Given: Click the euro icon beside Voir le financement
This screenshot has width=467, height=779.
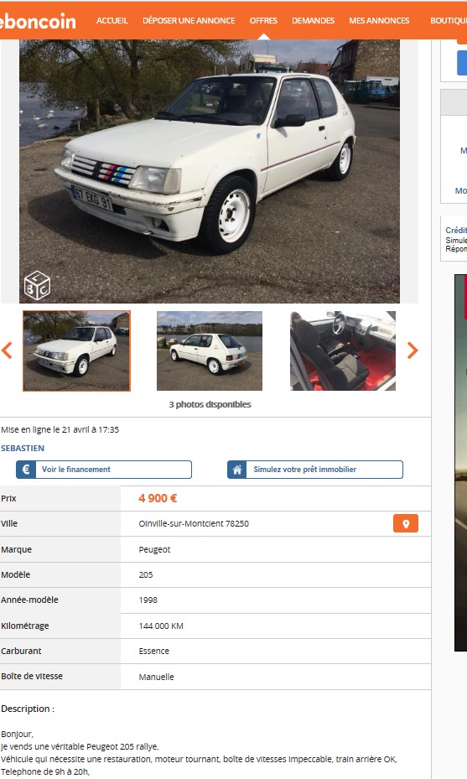Looking at the screenshot, I should [26, 470].
